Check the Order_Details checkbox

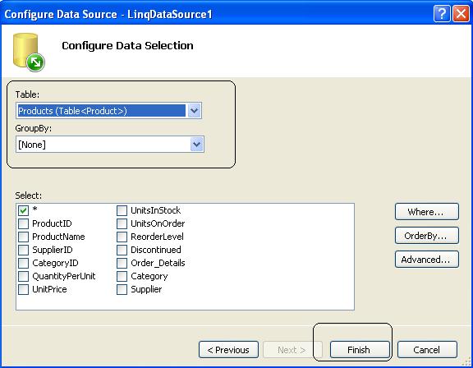(122, 263)
